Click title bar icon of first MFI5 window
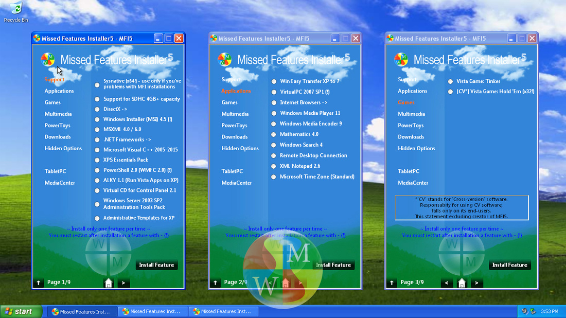 pos(37,38)
